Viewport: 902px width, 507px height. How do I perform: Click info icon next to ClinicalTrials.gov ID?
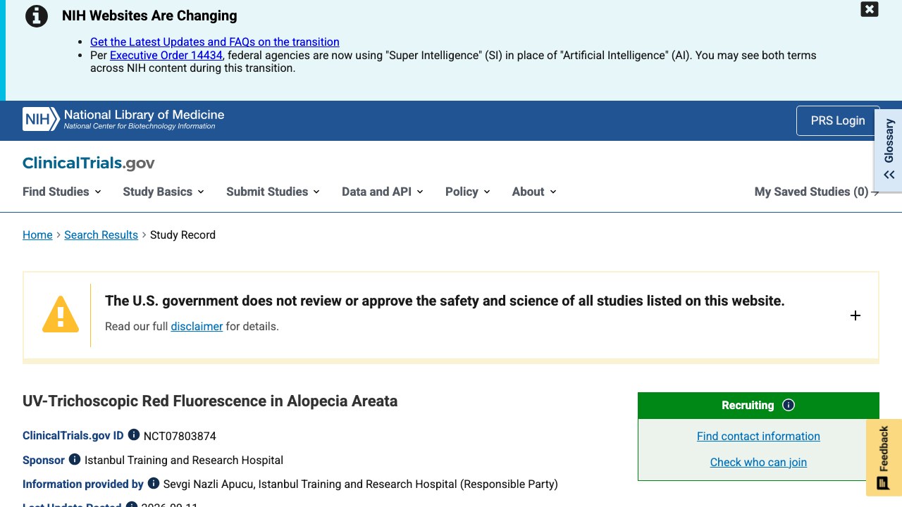134,435
